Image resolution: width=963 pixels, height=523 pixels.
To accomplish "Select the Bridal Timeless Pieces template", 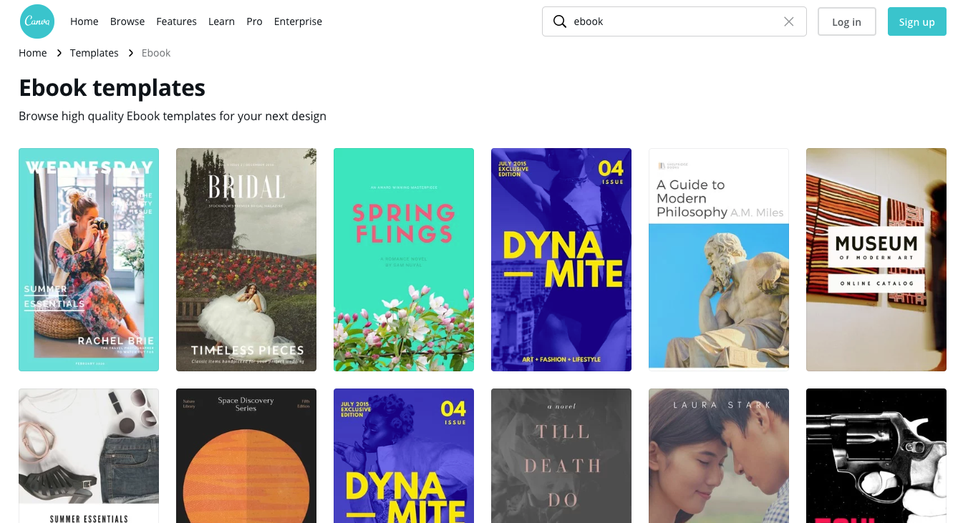I will (x=246, y=259).
